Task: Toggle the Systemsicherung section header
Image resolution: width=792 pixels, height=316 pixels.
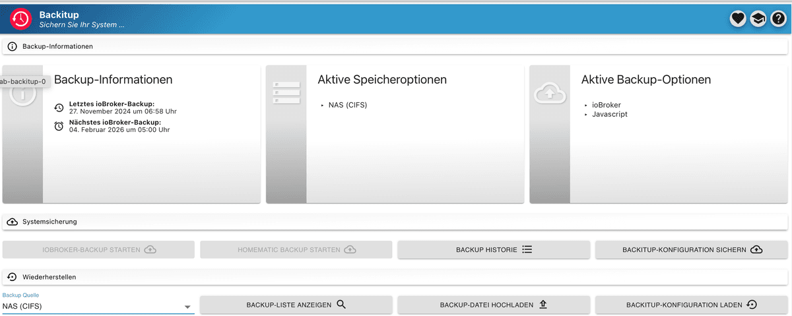Action: click(395, 222)
